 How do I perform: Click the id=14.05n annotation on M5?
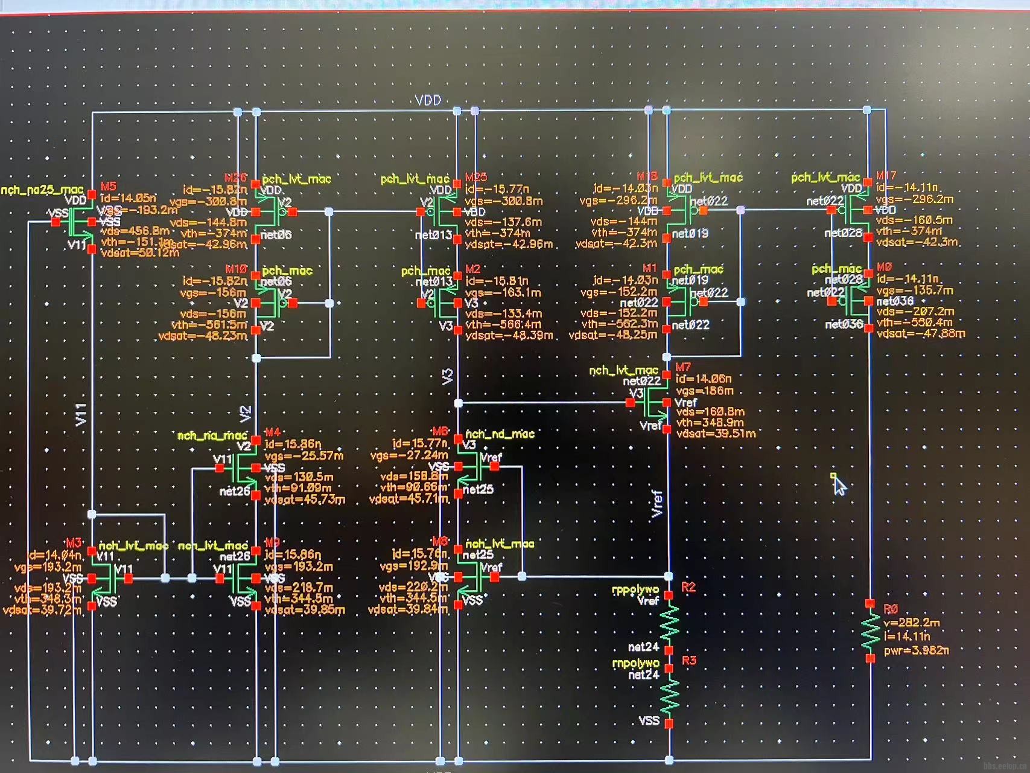point(128,197)
